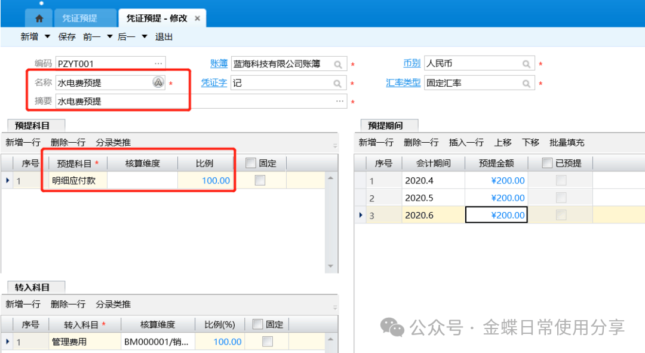Image resolution: width=645 pixels, height=353 pixels.
Task: Check 固定 box for 管理费用 row
Action: [x=268, y=342]
